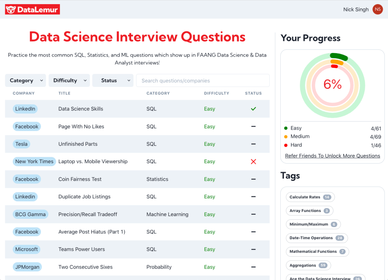Click the Linkedin badge for Duplicate Job Listings
Image resolution: width=388 pixels, height=280 pixels.
click(25, 196)
